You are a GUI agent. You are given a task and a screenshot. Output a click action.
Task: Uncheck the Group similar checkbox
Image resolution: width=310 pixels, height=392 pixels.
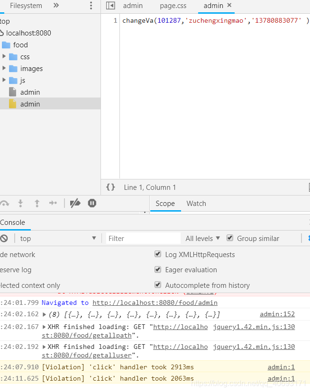(229, 238)
